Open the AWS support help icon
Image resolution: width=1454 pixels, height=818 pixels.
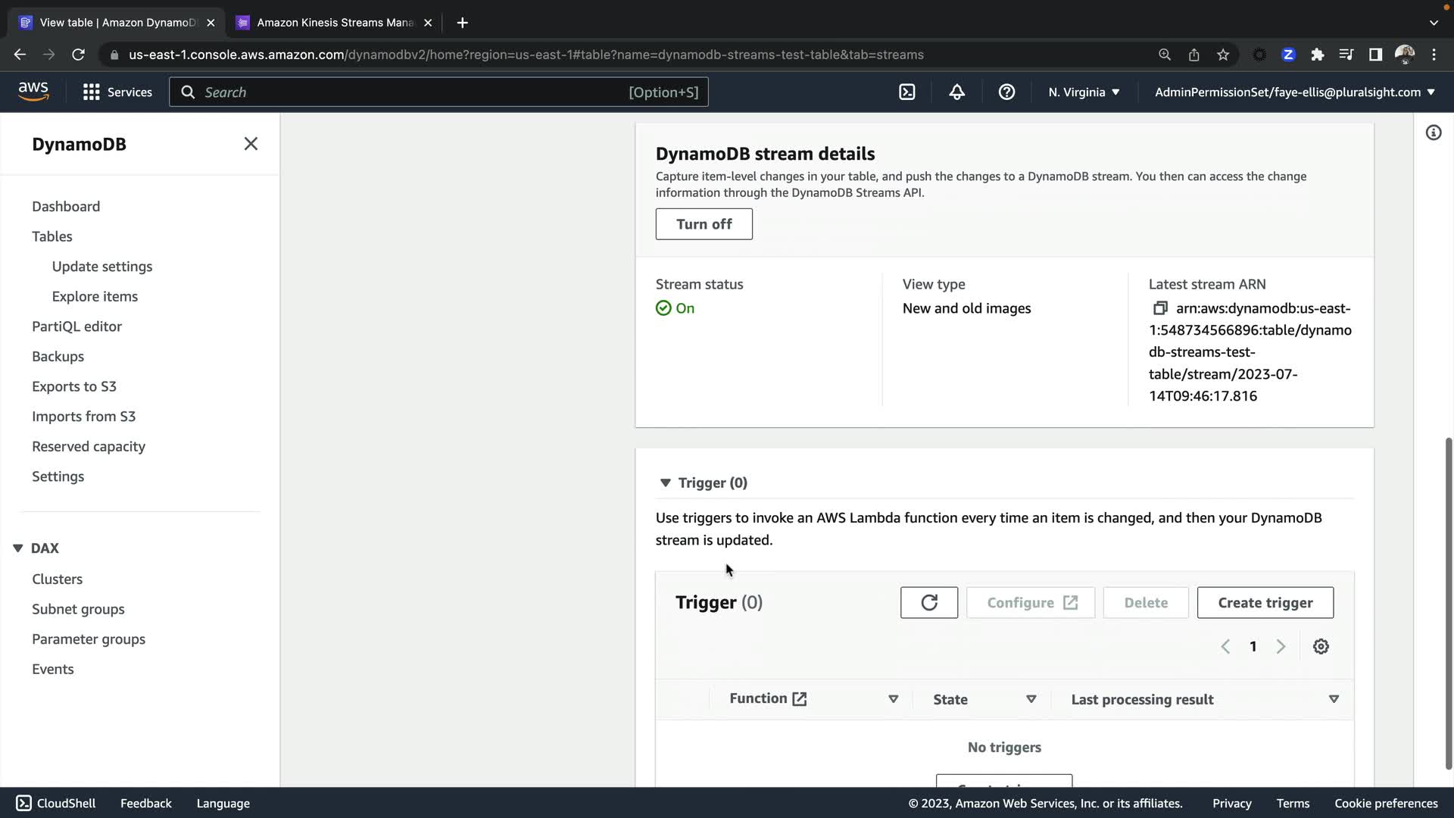click(x=1006, y=92)
